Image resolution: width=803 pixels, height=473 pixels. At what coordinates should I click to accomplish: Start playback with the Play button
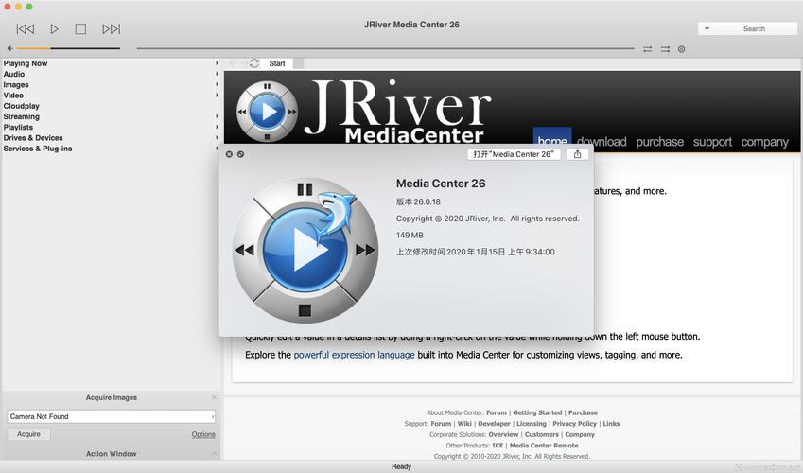pos(54,29)
